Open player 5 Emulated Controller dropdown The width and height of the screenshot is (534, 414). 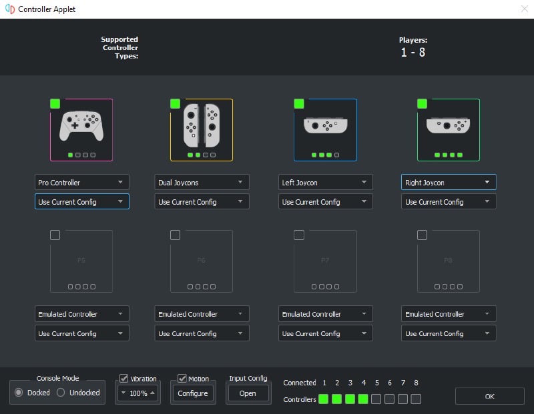tap(81, 314)
